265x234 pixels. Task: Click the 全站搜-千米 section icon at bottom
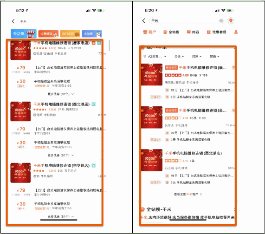coord(142,209)
